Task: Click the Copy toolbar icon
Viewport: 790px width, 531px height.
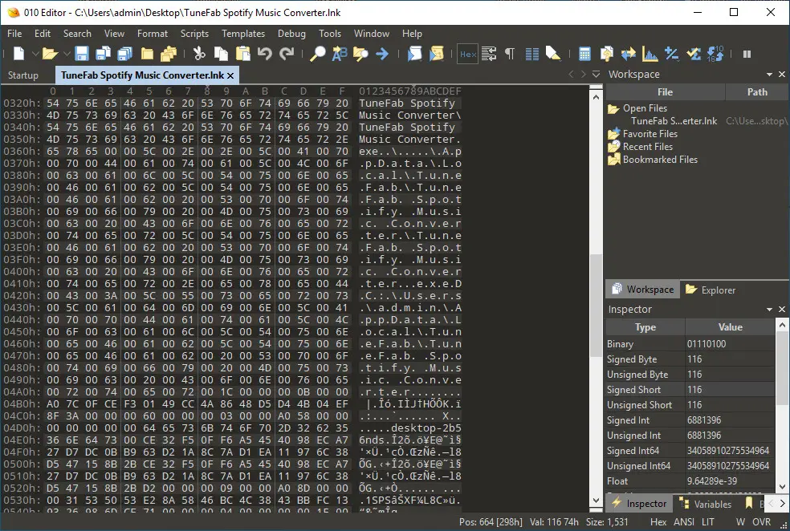Action: tap(221, 54)
